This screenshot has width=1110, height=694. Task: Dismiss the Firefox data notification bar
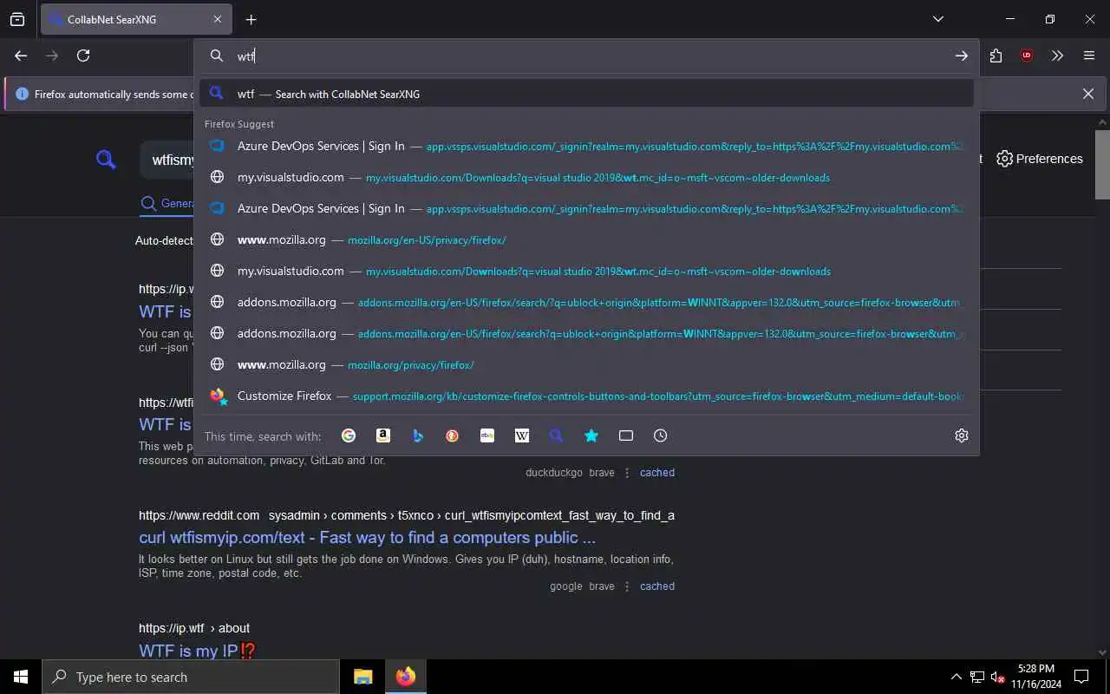click(x=1088, y=94)
